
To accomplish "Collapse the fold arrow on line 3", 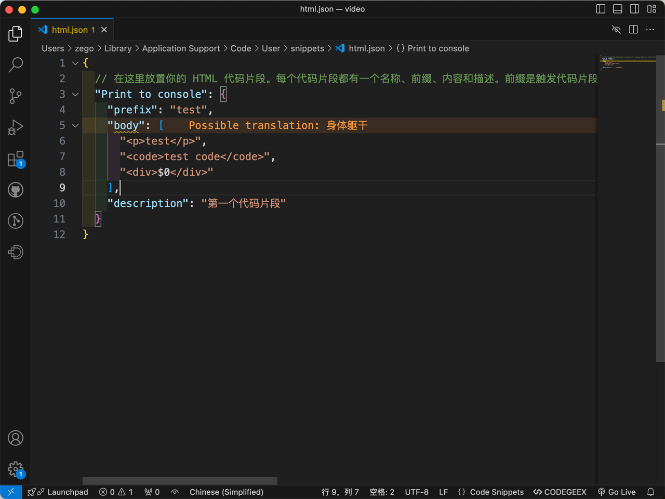I will click(x=75, y=94).
